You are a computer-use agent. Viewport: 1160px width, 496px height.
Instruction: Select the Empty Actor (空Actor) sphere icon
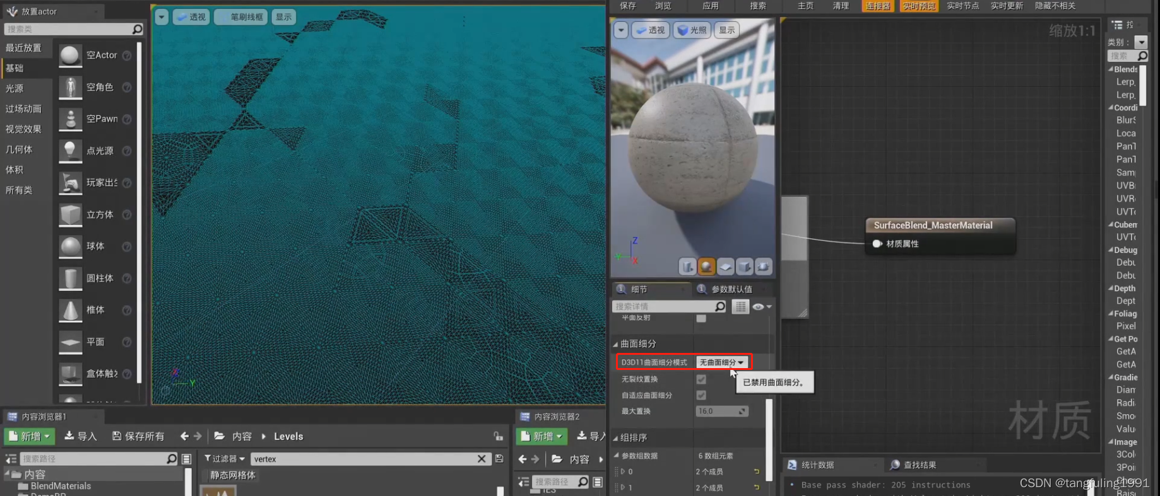(70, 55)
